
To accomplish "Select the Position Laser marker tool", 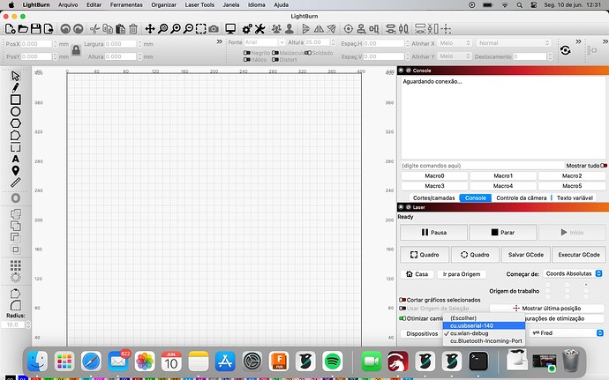I will coord(16,170).
